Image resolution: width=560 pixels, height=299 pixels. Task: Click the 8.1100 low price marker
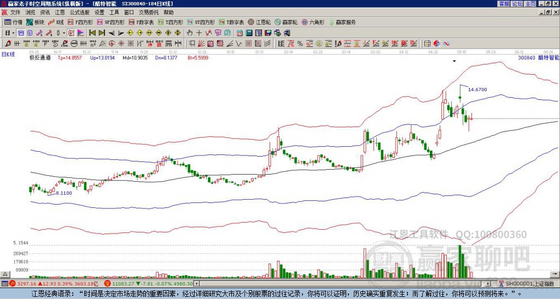click(63, 193)
